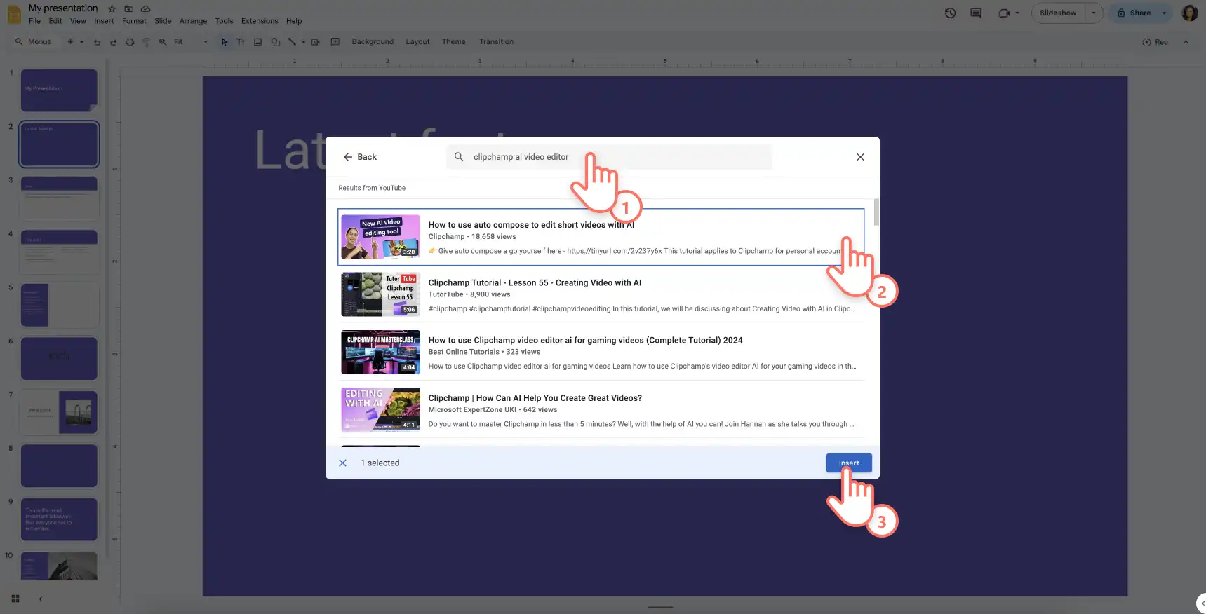Expand the new slide layout dropdown arrow
The image size is (1206, 614).
pyautogui.click(x=81, y=42)
